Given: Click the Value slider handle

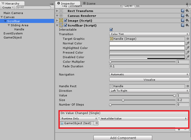Looking at the screenshot, I should 174,96.
